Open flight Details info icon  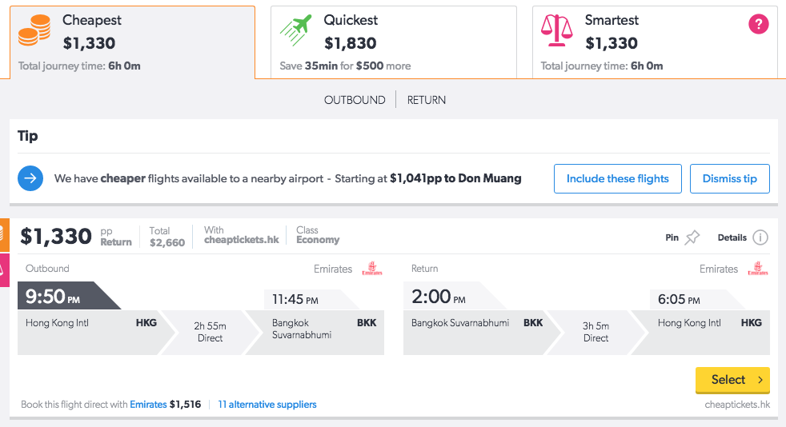coord(760,237)
